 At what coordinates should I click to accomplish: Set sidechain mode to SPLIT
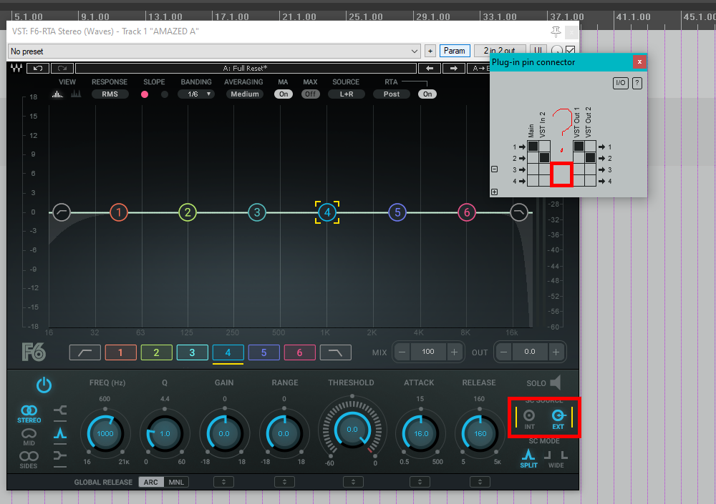pyautogui.click(x=529, y=458)
